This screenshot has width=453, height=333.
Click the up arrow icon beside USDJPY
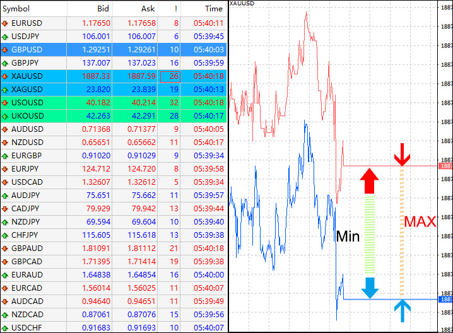(x=6, y=37)
